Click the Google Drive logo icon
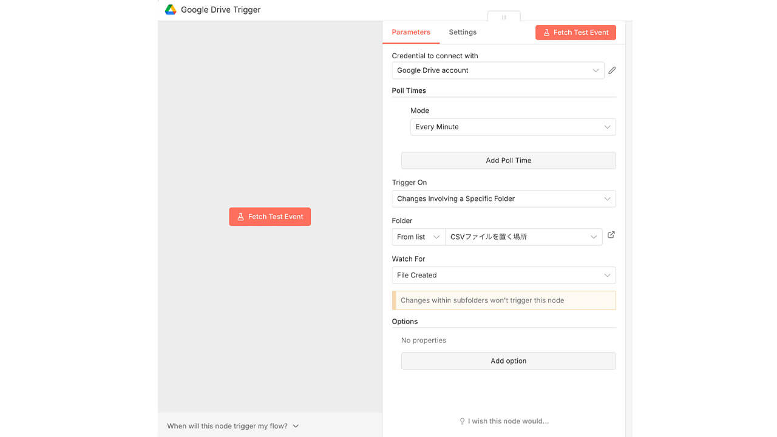Viewport: 777px width, 437px height. [171, 10]
